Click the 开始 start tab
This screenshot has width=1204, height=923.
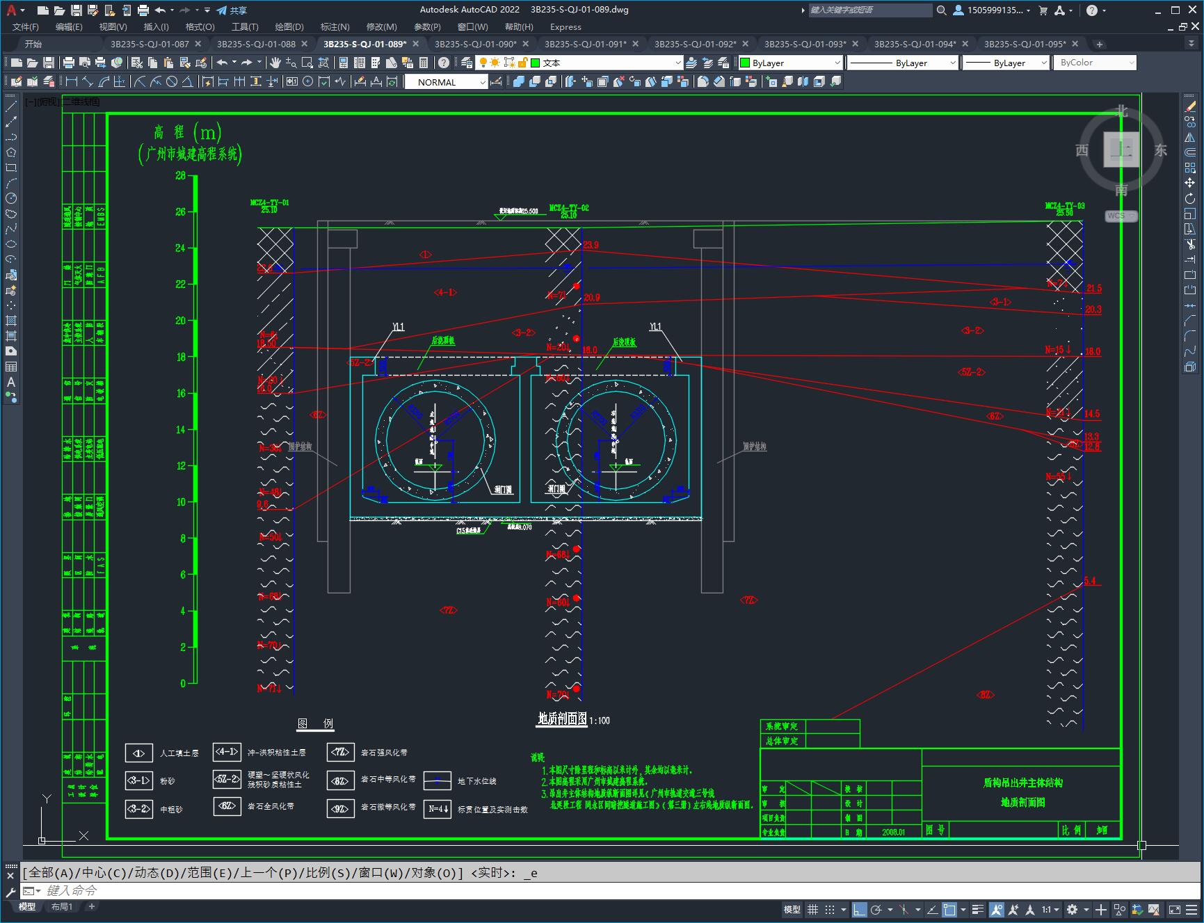33,44
